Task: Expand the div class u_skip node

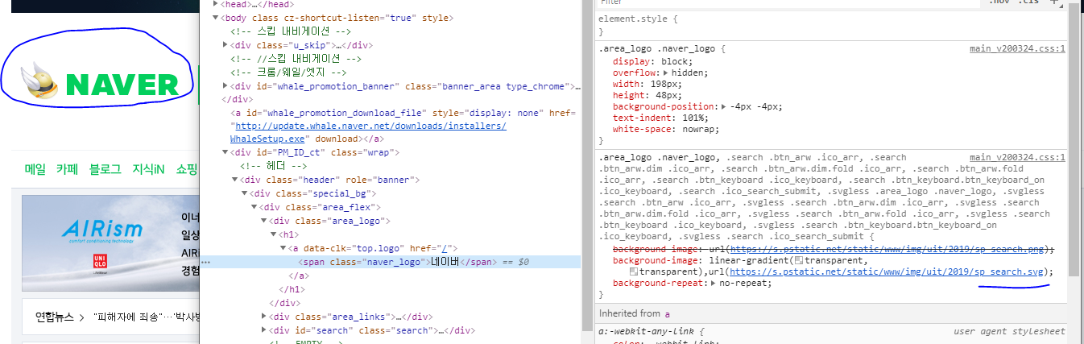Action: click(225, 45)
